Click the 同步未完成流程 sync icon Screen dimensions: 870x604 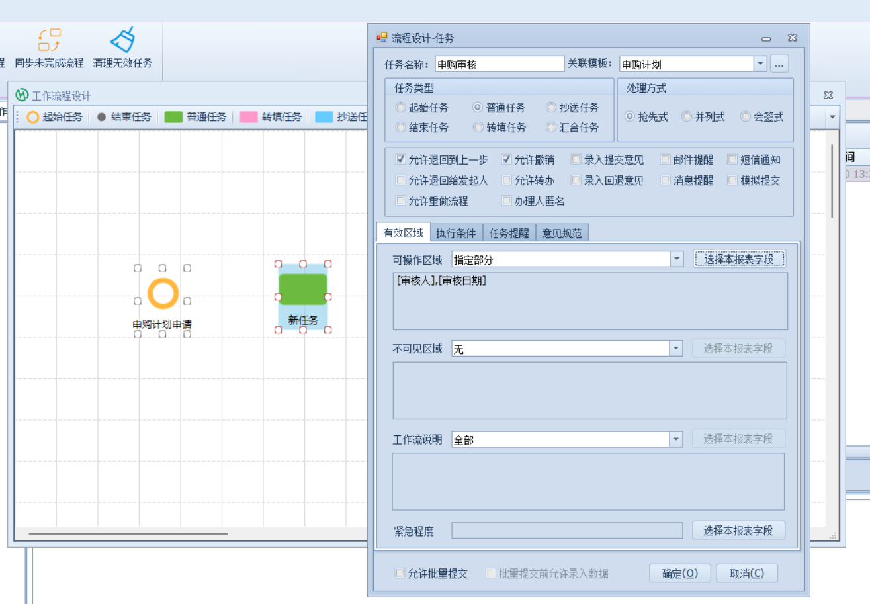click(50, 40)
